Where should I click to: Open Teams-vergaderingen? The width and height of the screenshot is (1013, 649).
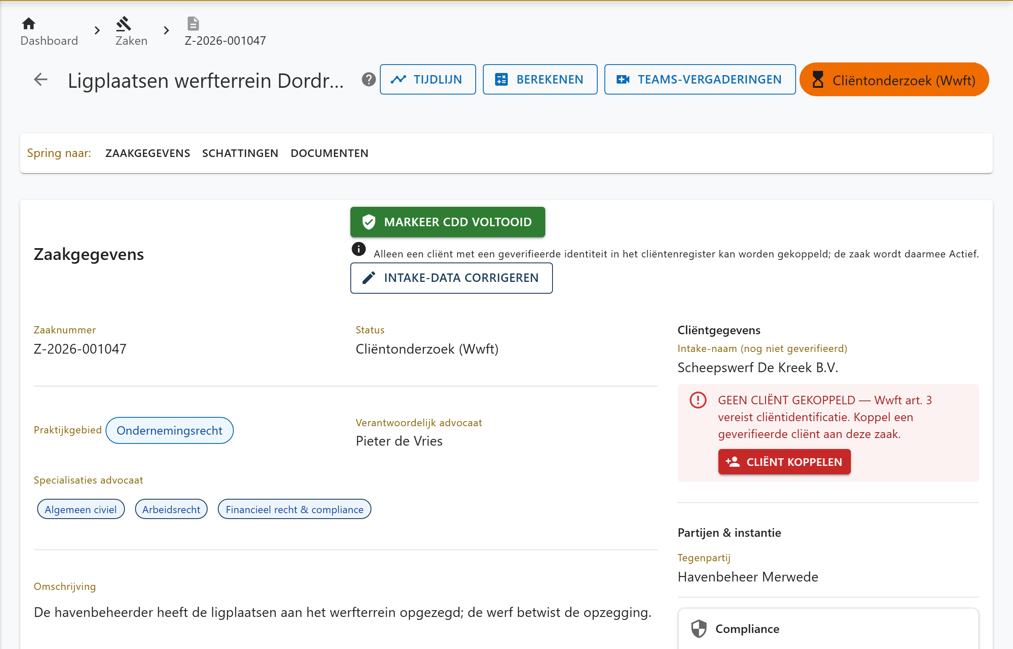[x=700, y=79]
